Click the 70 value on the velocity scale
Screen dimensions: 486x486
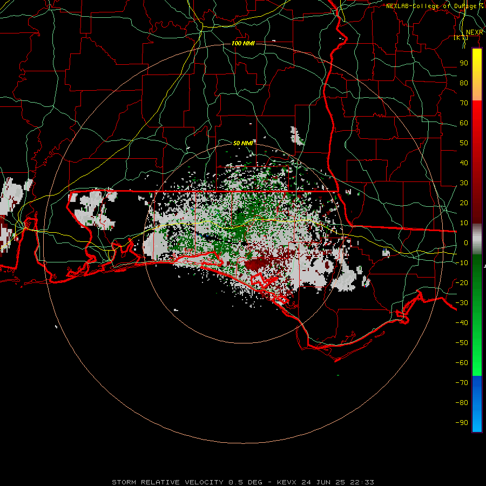pyautogui.click(x=464, y=103)
